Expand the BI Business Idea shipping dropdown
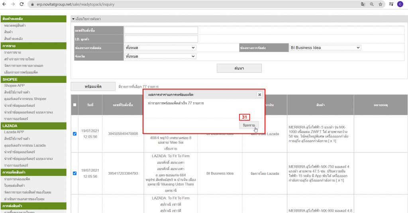This screenshot has width=408, height=213. pyautogui.click(x=325, y=48)
